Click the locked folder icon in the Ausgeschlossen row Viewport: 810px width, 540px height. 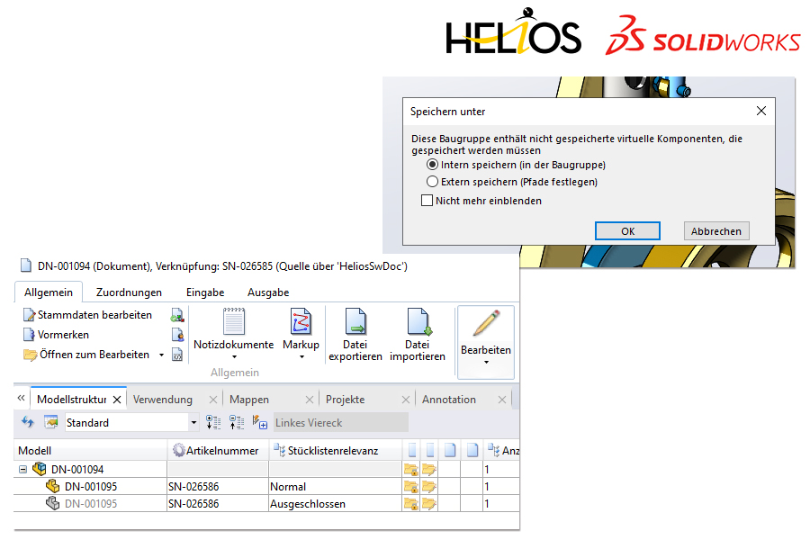coord(411,504)
